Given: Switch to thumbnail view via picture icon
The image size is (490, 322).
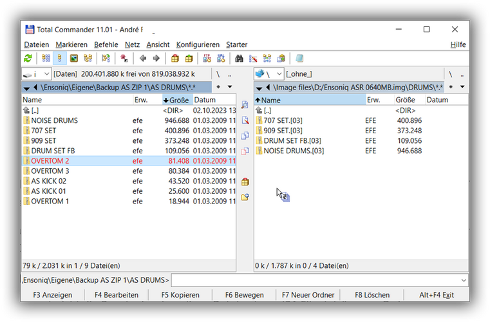Looking at the screenshot, I should [74, 59].
